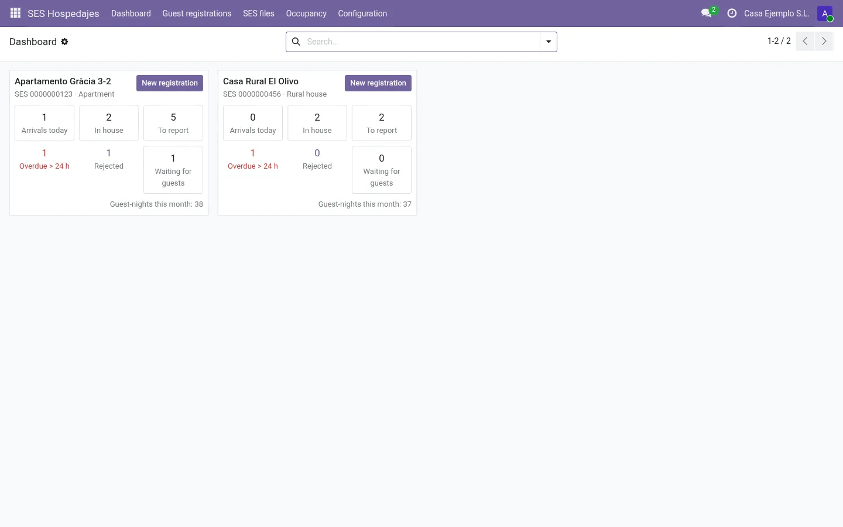Click the 1-2 / 2 pager counter
The image size is (843, 527).
tap(779, 41)
